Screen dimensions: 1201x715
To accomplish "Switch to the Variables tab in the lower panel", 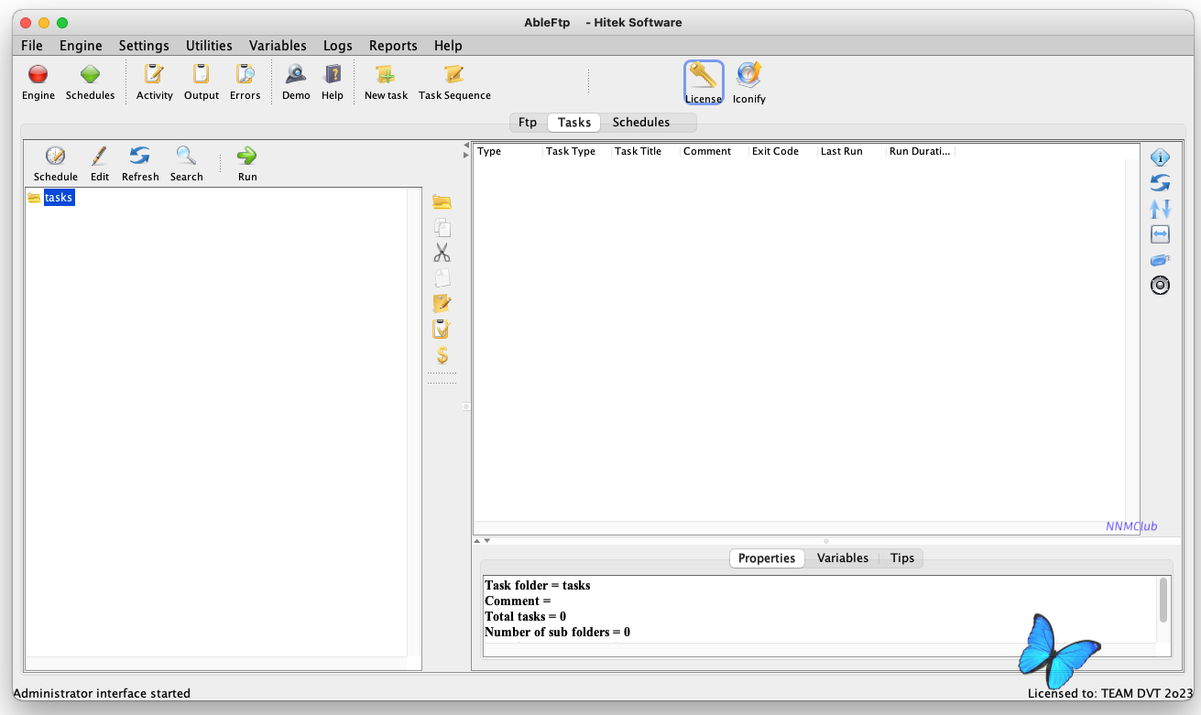I will [x=843, y=558].
